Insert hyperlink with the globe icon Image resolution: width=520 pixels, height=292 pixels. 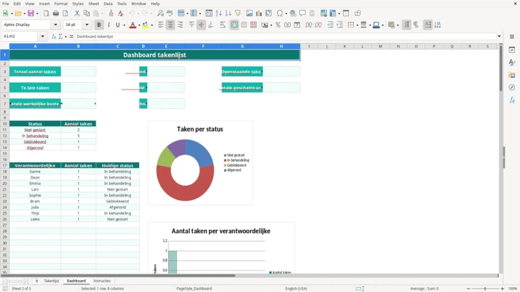point(293,13)
